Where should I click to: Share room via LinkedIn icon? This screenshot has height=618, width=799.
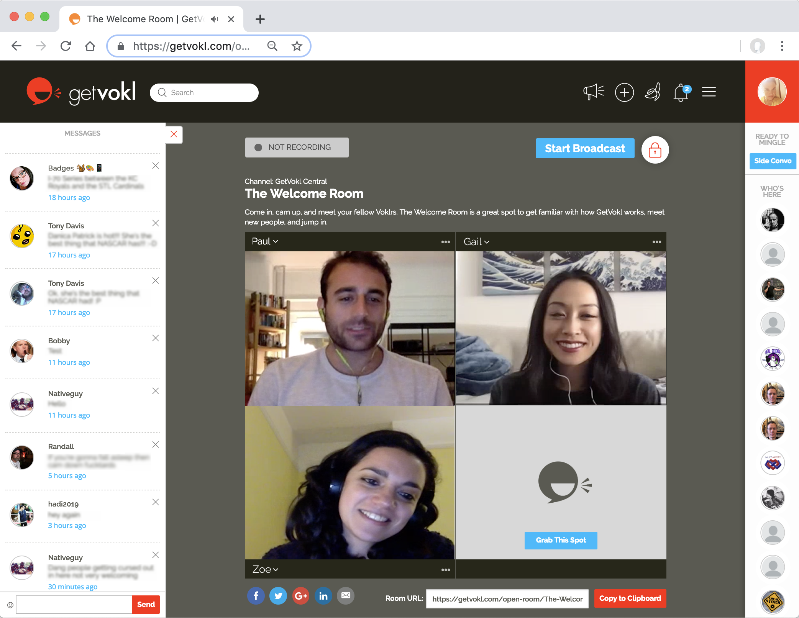click(323, 596)
